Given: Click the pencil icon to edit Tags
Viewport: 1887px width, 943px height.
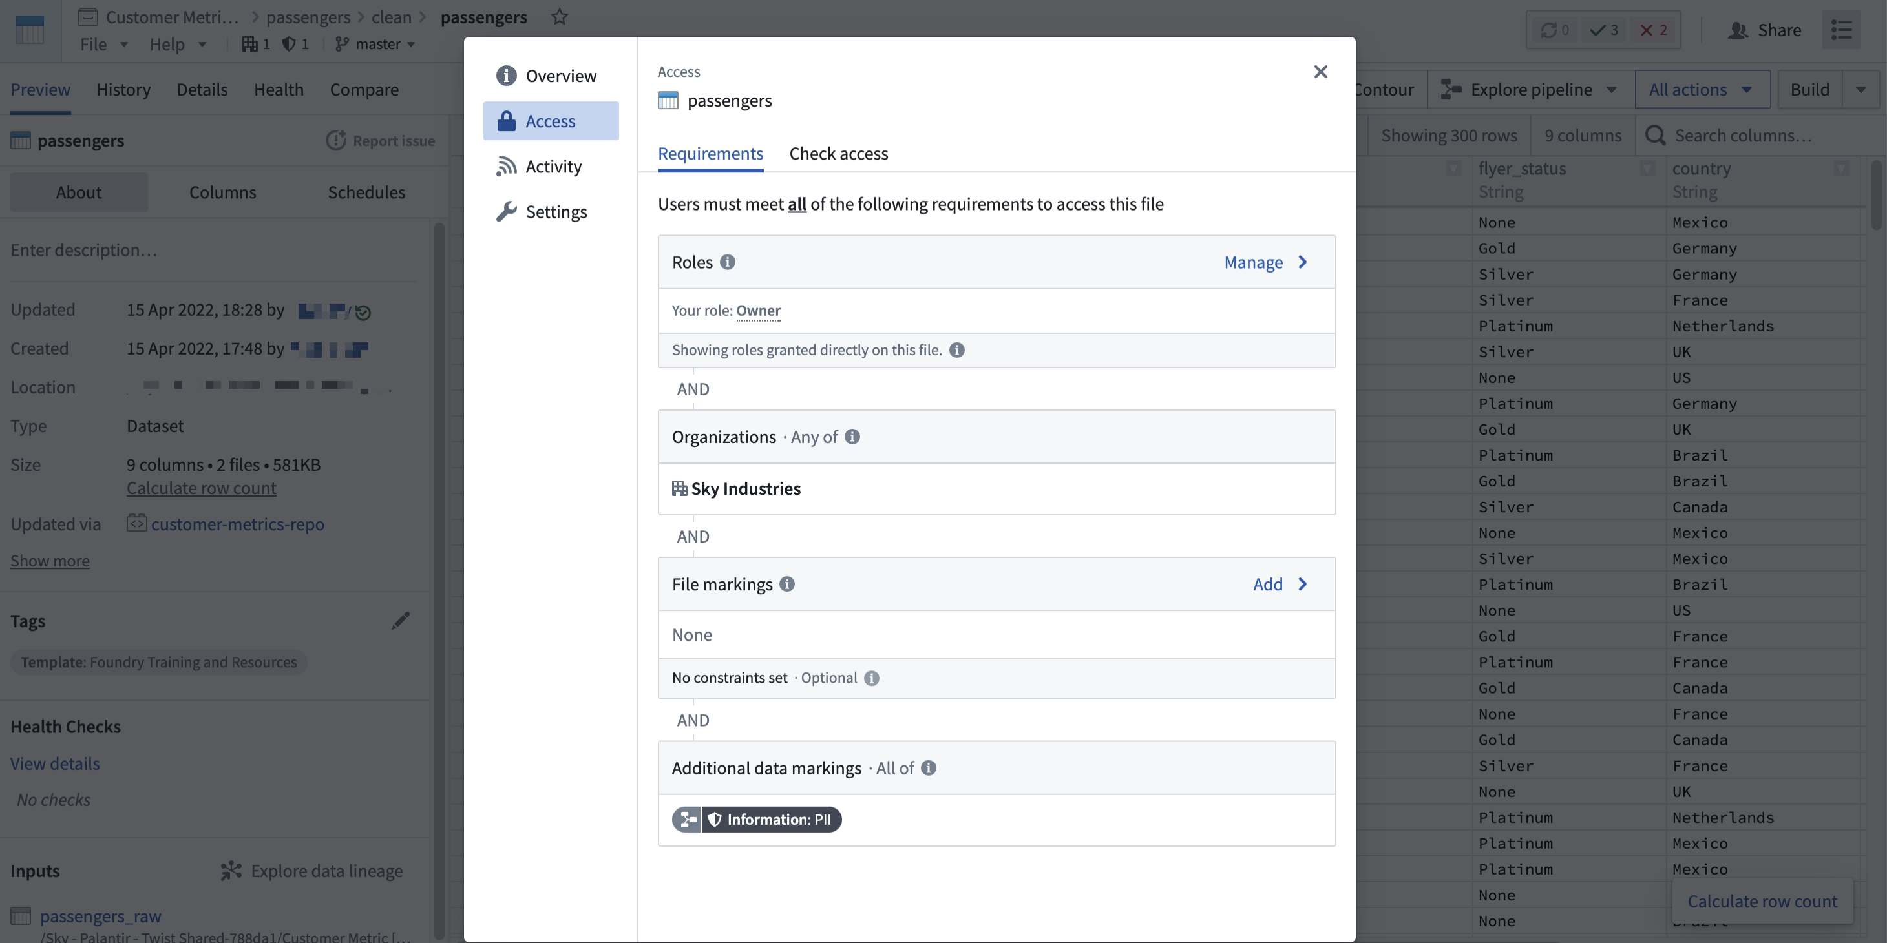Looking at the screenshot, I should pyautogui.click(x=401, y=620).
